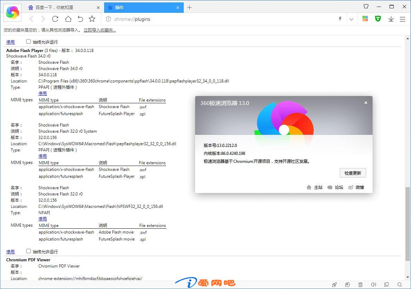Click the 立即导入收藏夹 link

100,30
